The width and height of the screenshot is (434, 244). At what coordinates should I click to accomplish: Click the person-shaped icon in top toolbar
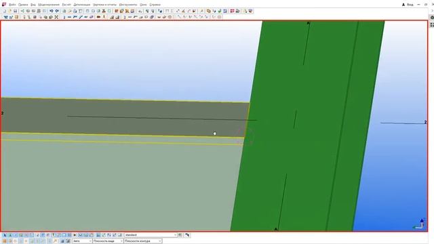(104, 11)
